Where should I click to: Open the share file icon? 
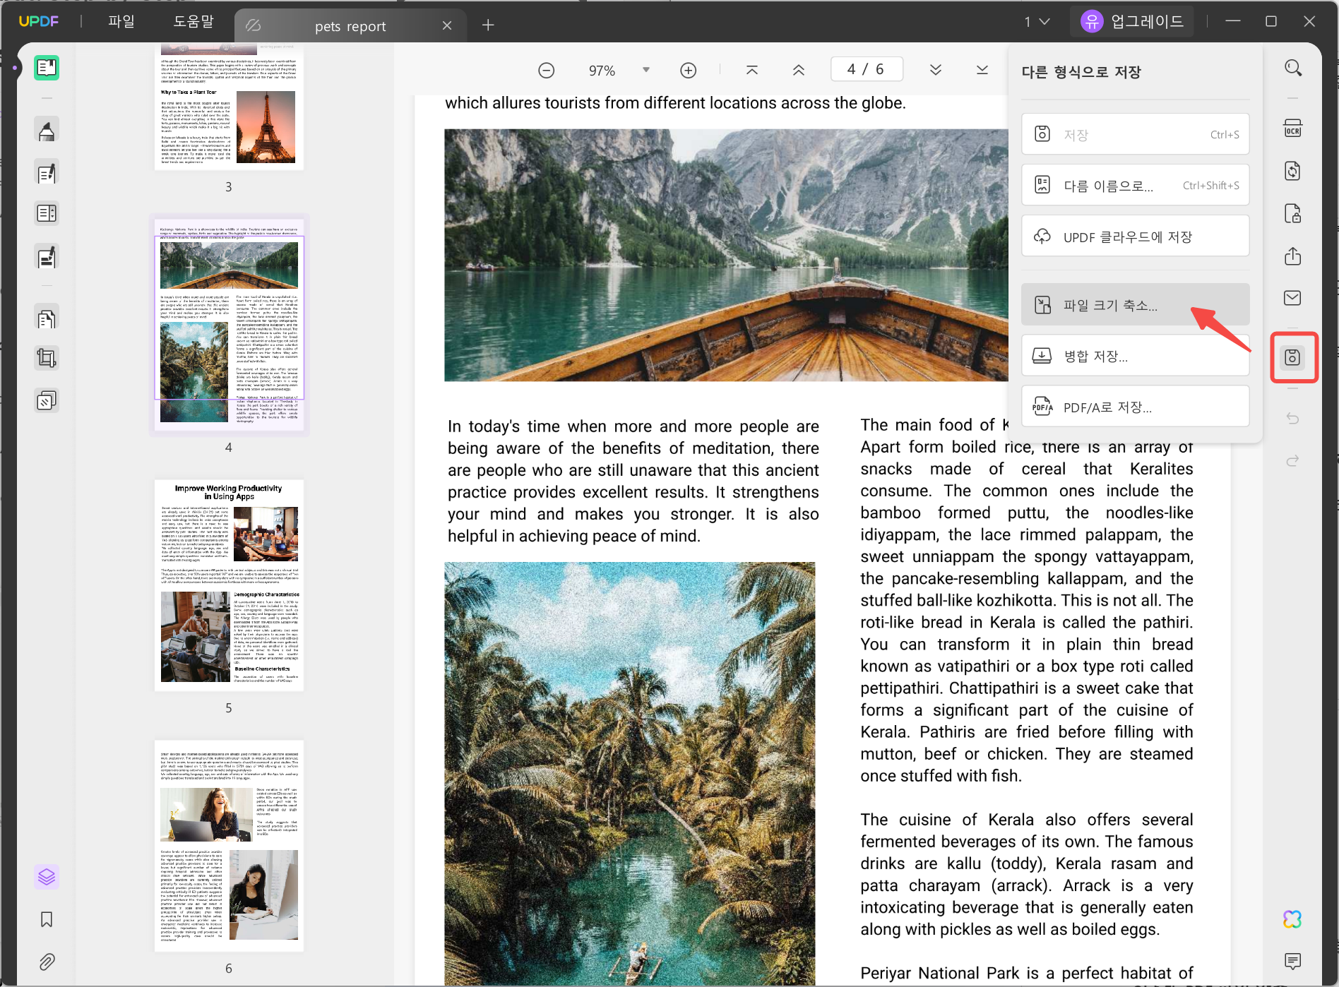[1292, 256]
